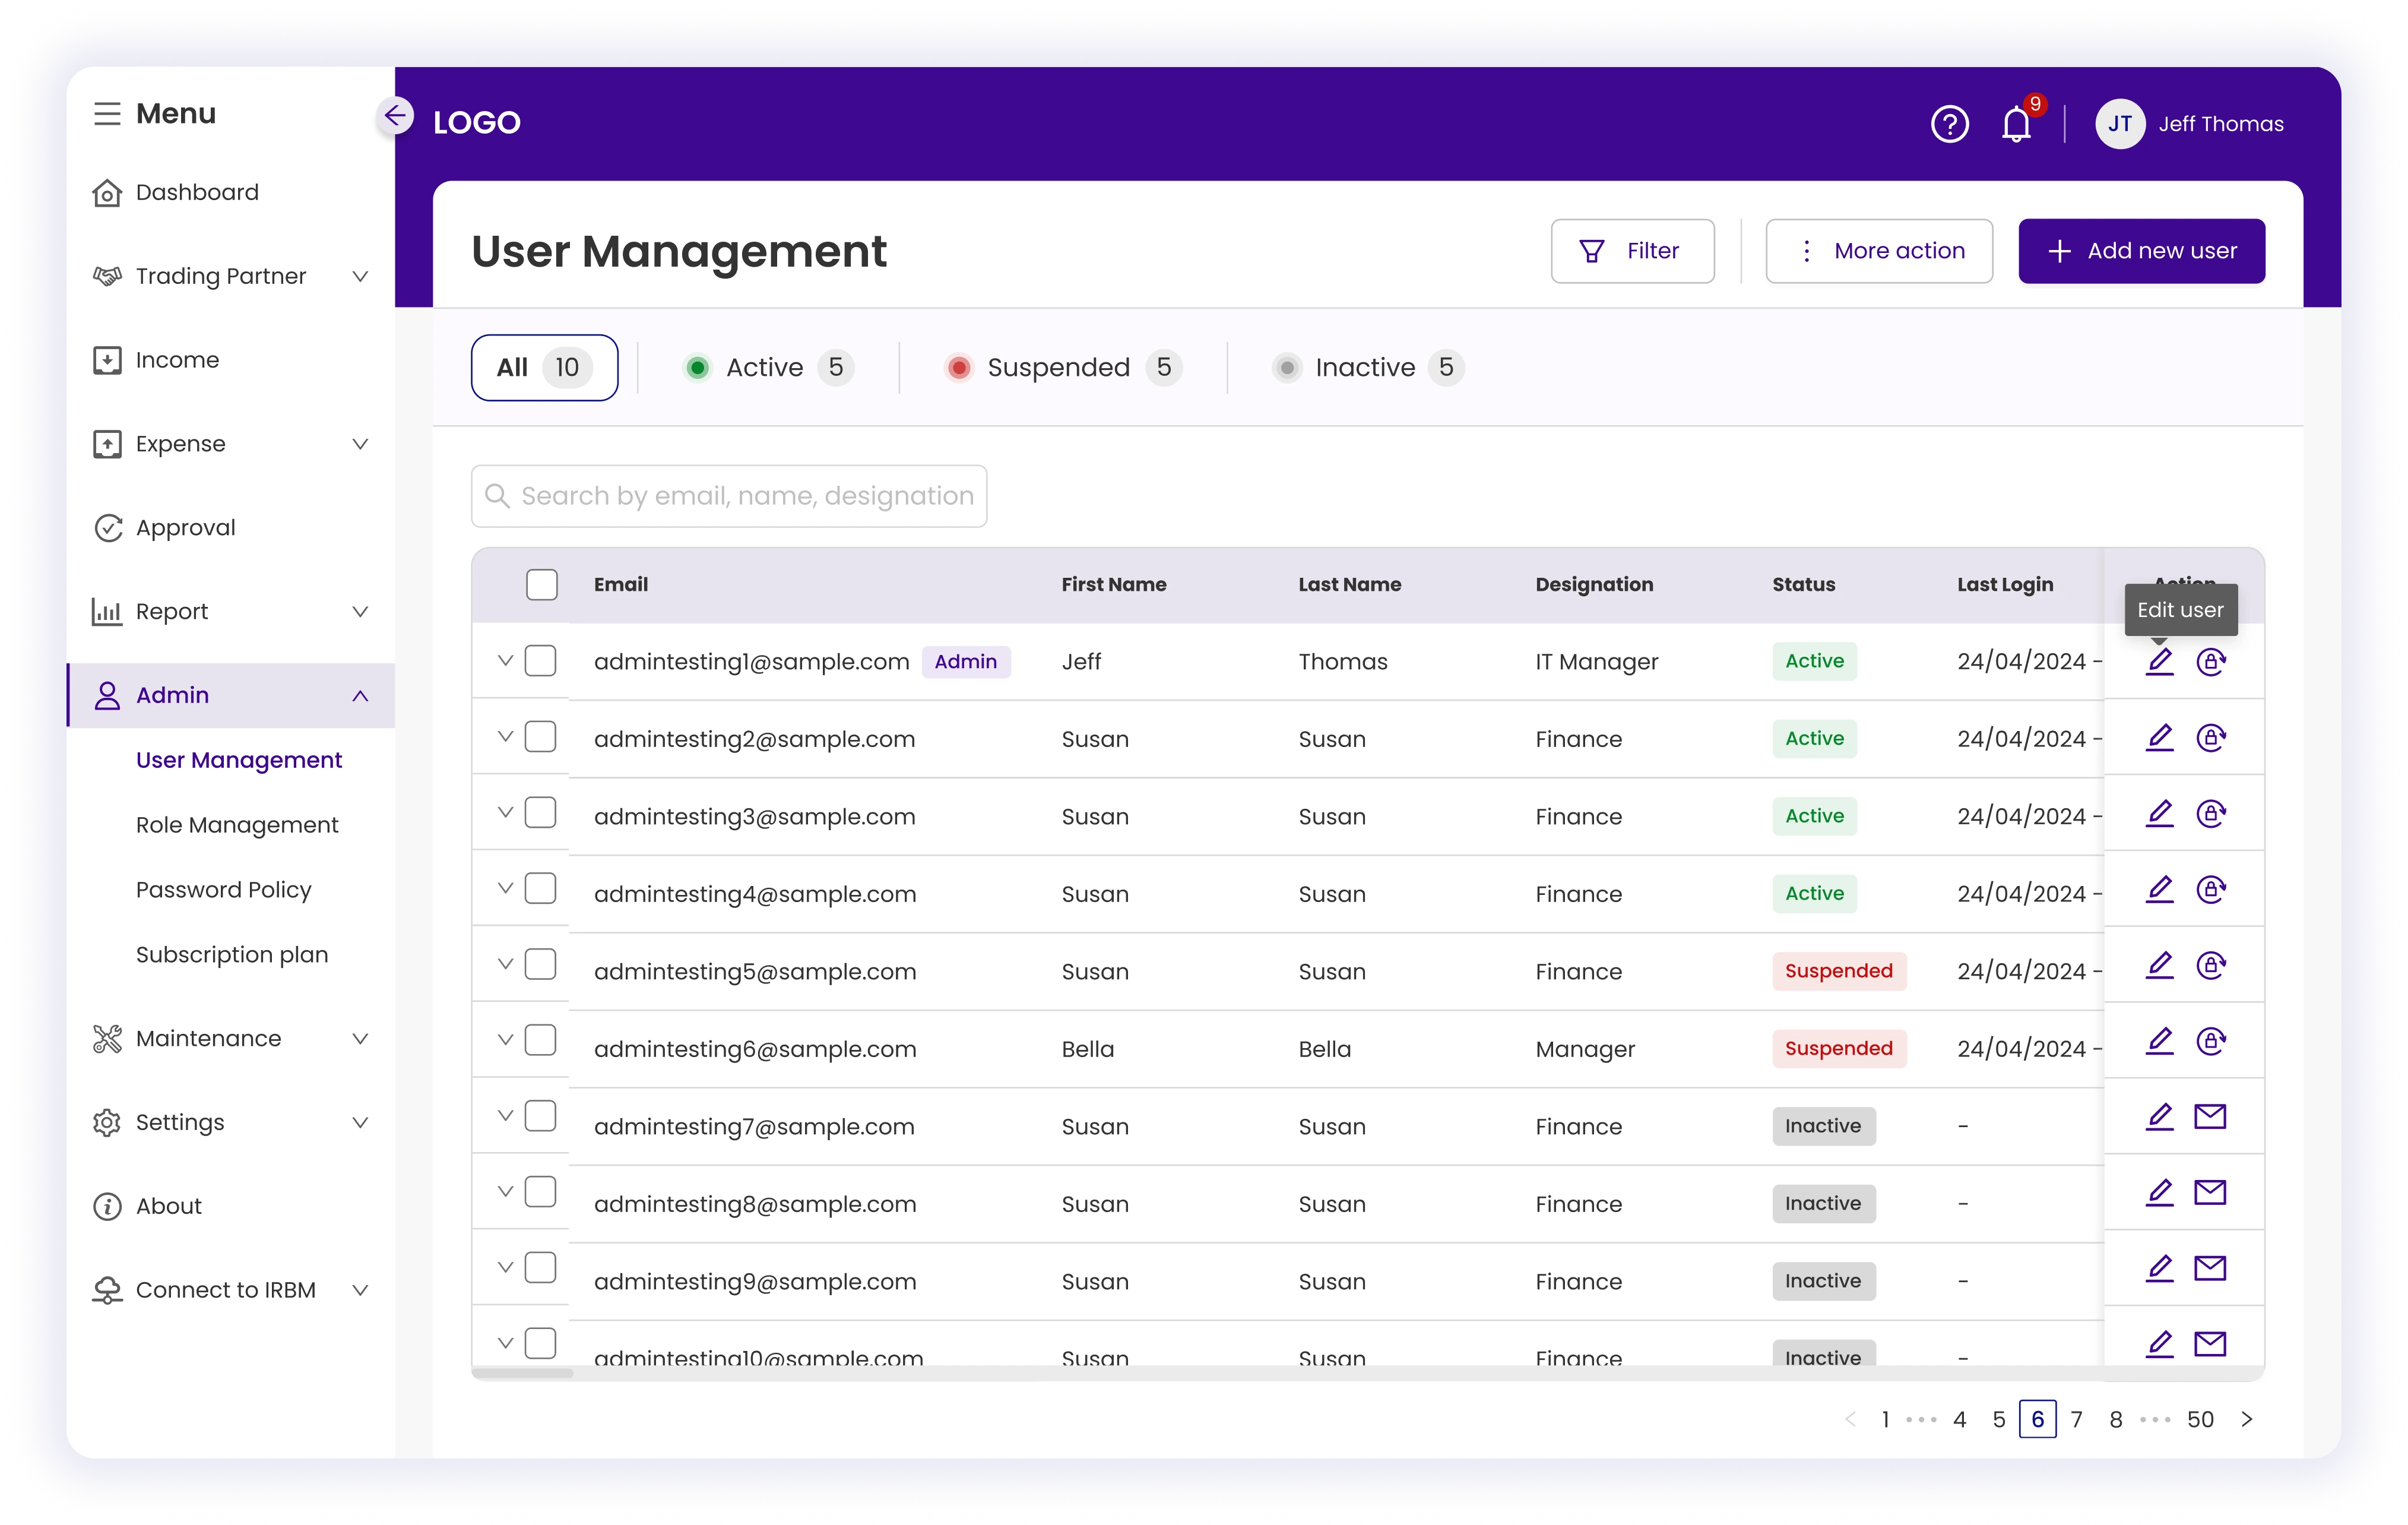The height and width of the screenshot is (1525, 2408).
Task: Expand the Connect to IRBM chevron
Action: click(361, 1290)
